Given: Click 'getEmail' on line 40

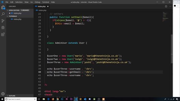Looking at the screenshot, I should (75, 72).
